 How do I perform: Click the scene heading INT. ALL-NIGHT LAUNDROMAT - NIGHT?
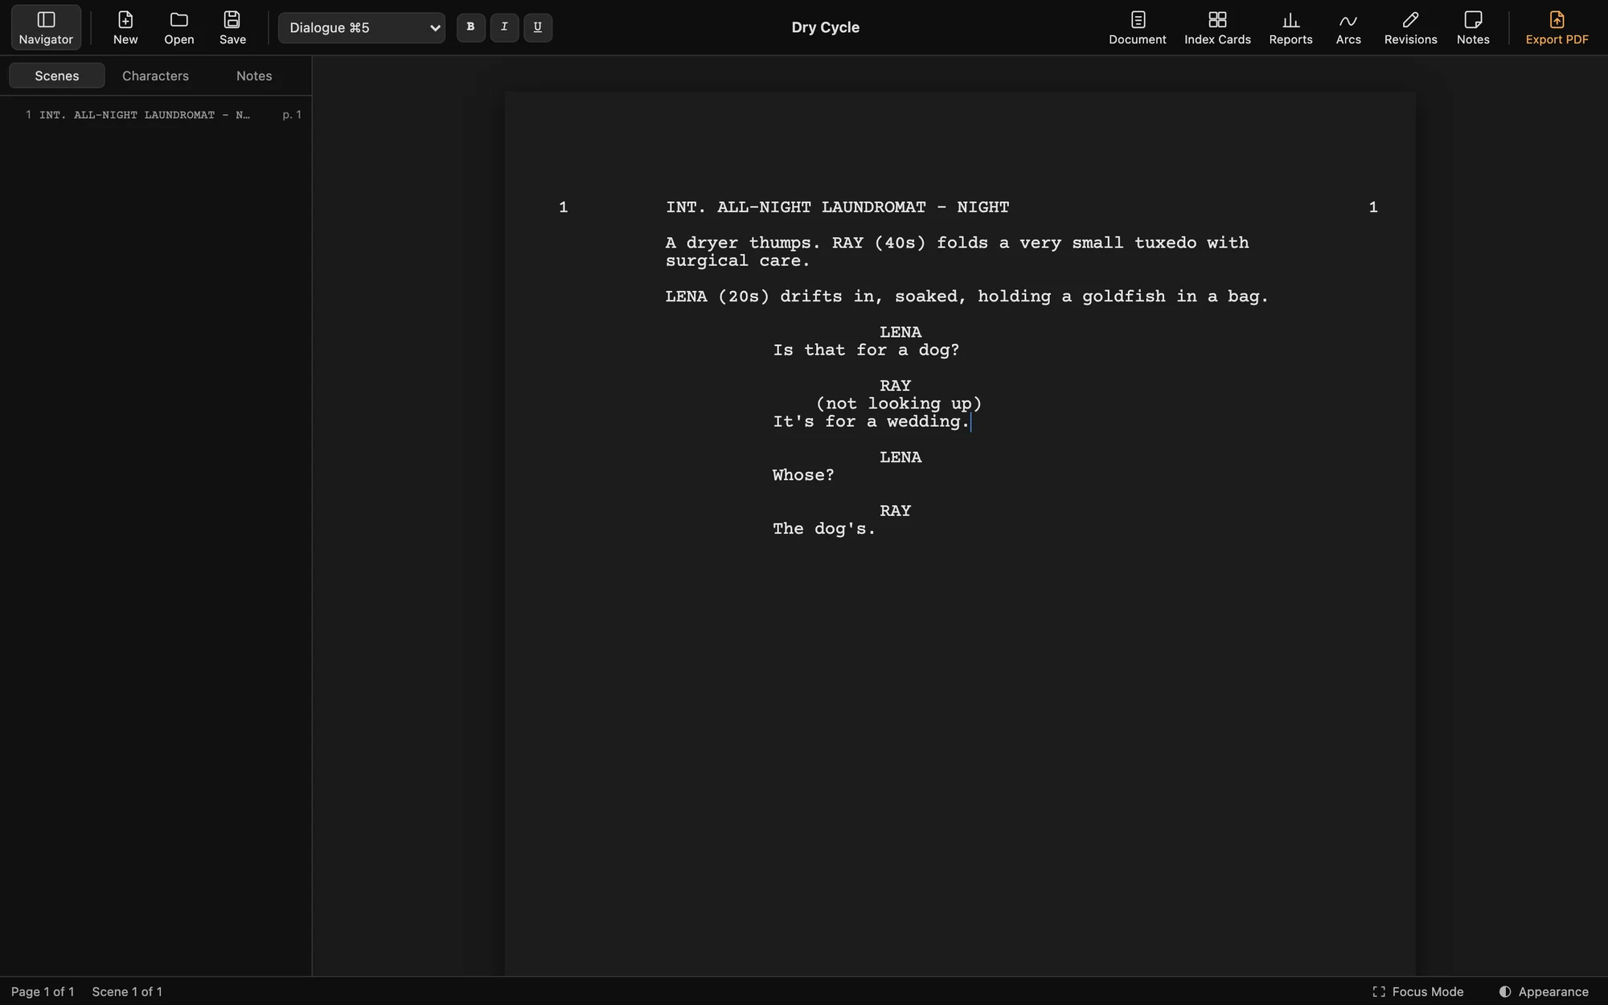tap(837, 207)
